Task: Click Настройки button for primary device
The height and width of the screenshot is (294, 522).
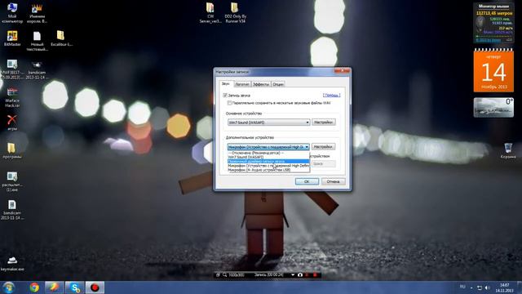Action: 324,122
